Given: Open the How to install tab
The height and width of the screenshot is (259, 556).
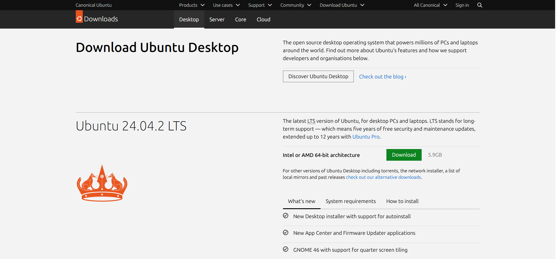Looking at the screenshot, I should pos(402,201).
